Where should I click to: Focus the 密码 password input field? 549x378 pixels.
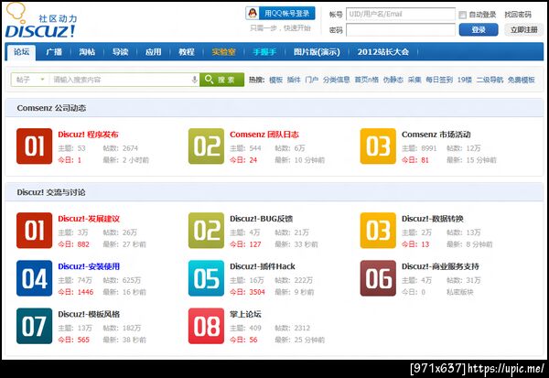click(401, 30)
